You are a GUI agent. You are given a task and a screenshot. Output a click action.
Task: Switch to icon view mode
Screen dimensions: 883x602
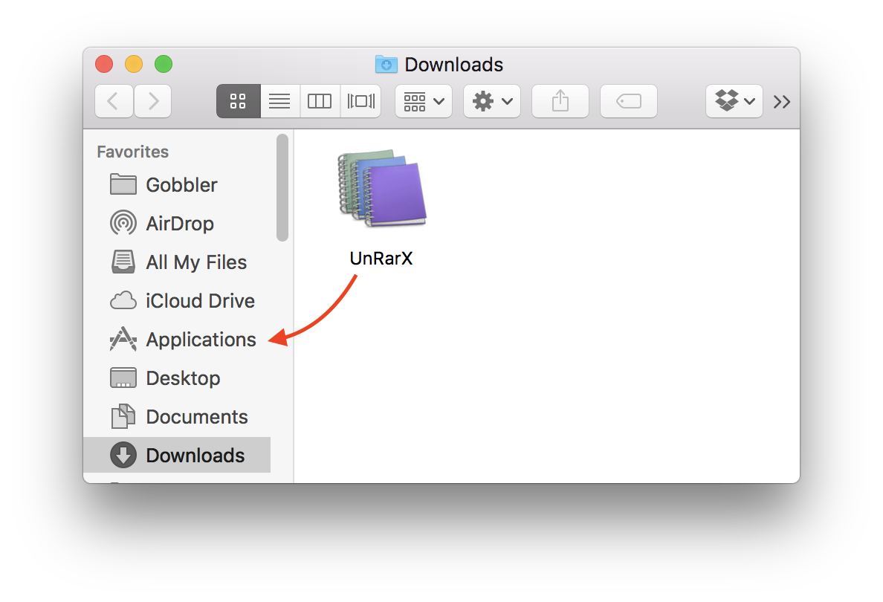pyautogui.click(x=238, y=101)
